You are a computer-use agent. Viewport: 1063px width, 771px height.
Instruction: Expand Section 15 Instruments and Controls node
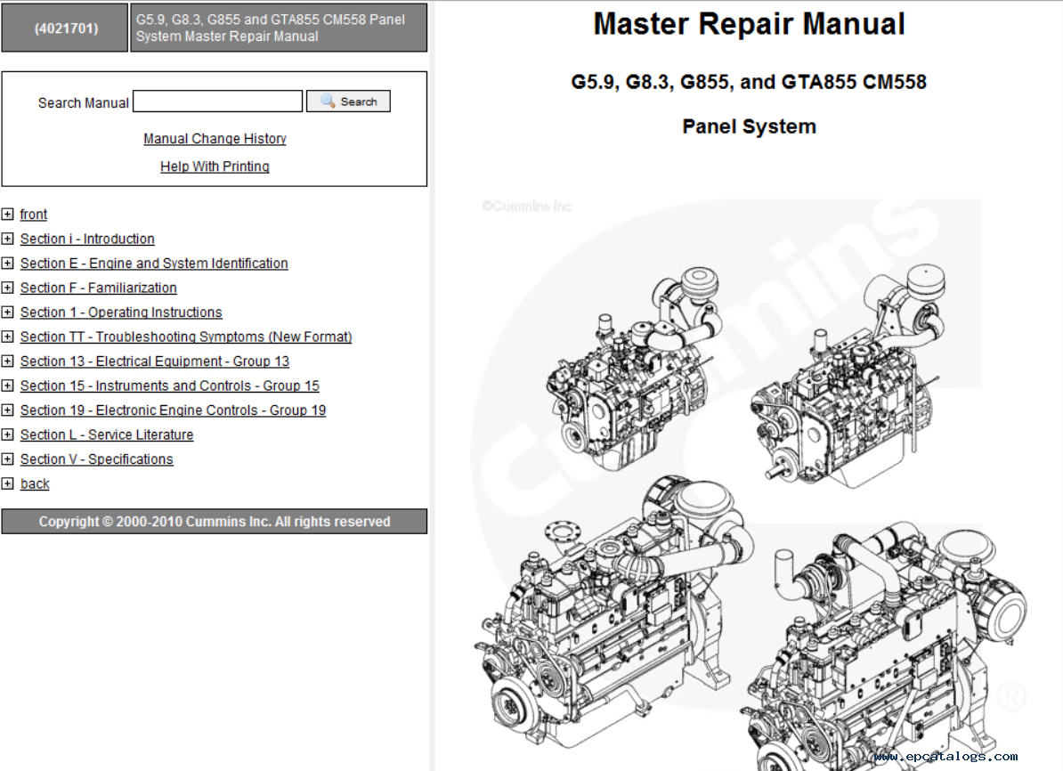point(7,385)
